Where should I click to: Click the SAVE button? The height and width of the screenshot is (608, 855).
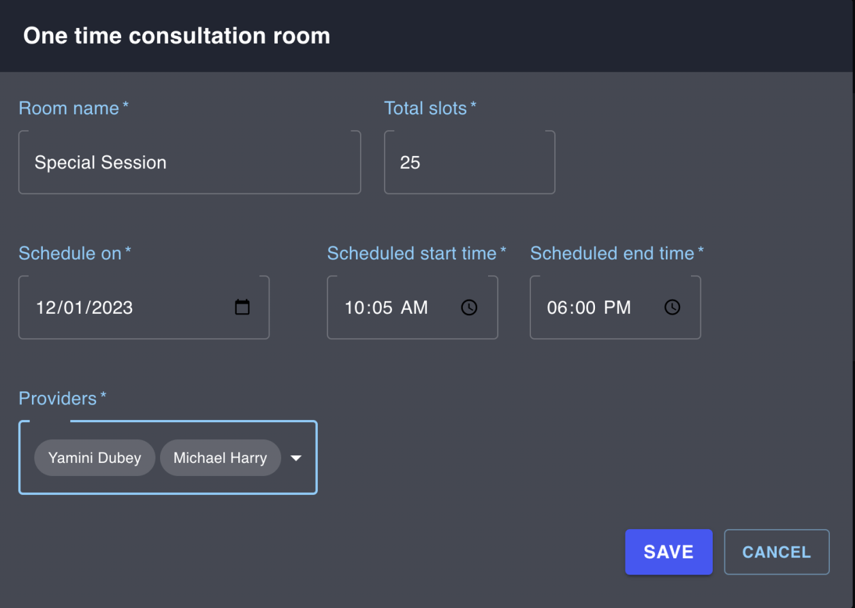668,551
